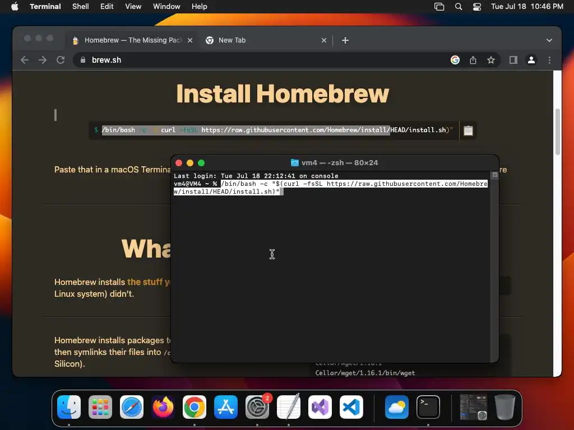Click 'the stuff y' link on brew.sh

coord(148,282)
